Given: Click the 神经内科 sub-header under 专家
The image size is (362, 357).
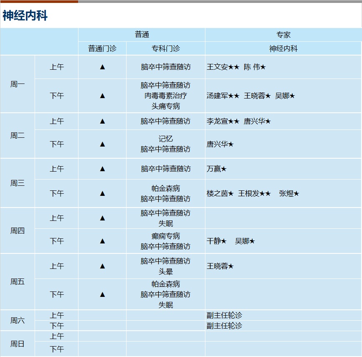Looking at the screenshot, I should [283, 48].
